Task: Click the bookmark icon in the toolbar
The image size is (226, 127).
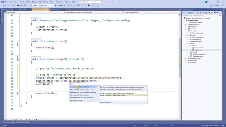Action: coord(89,6)
